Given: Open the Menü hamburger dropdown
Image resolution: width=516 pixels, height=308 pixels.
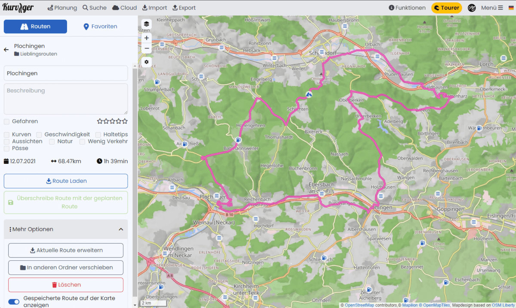Looking at the screenshot, I should [491, 8].
